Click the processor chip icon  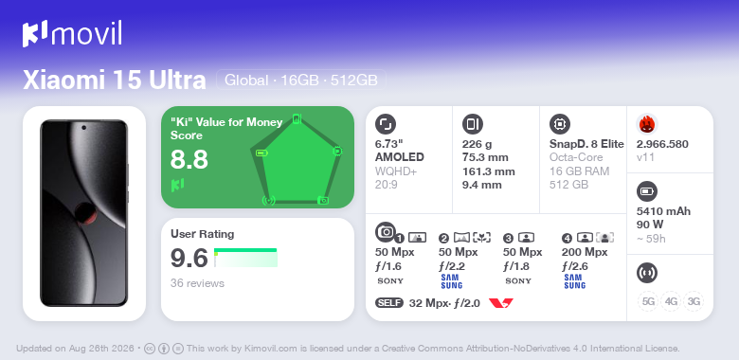click(x=560, y=124)
